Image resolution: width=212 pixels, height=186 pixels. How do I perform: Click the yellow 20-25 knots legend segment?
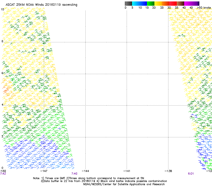(x=158, y=3)
